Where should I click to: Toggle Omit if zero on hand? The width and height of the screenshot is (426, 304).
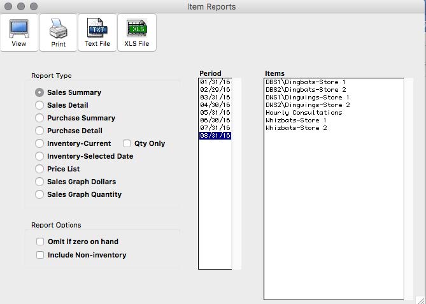pyautogui.click(x=41, y=242)
